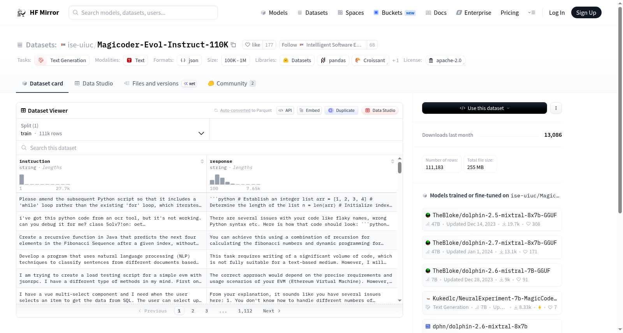
Task: Click the Embed button
Action: 309,110
